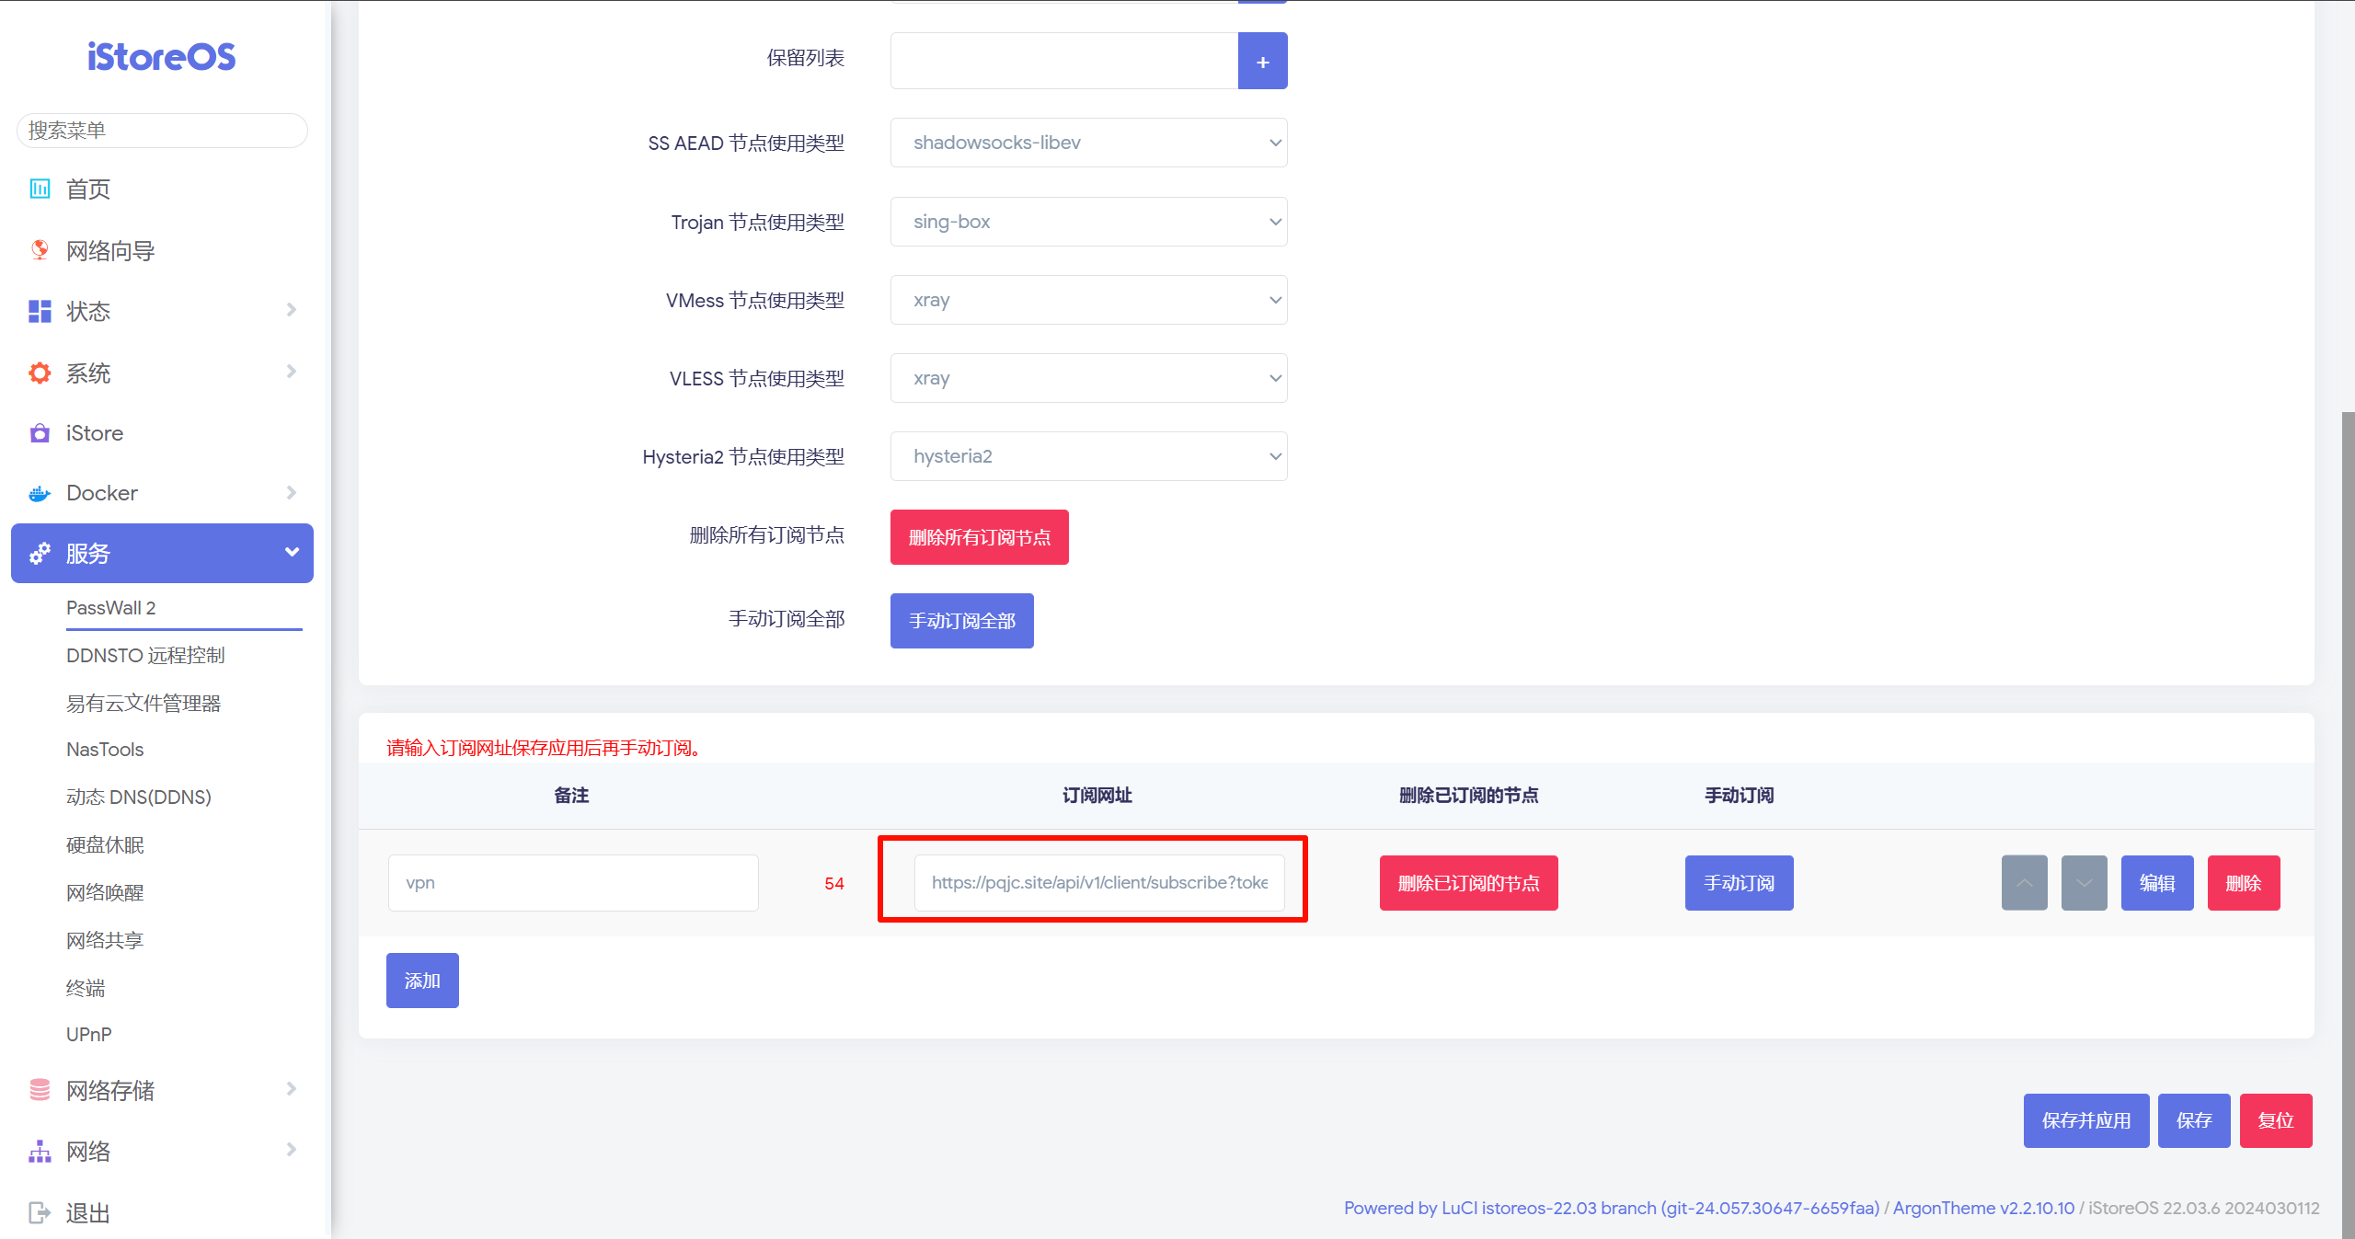Click the node count 54 text
This screenshot has height=1239, width=2355.
(x=834, y=883)
